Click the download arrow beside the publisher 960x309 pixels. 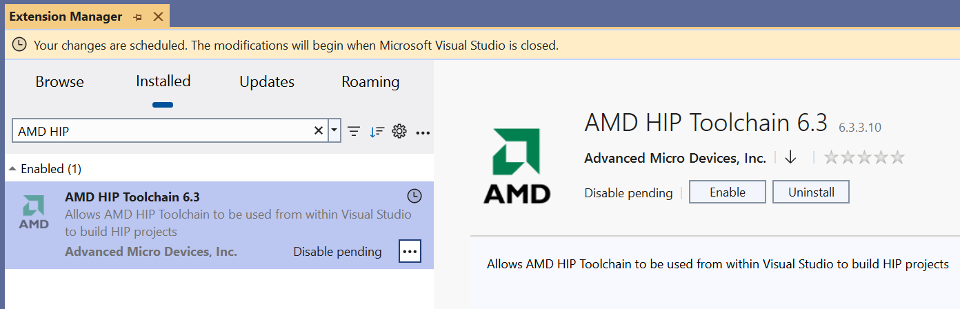click(x=790, y=158)
